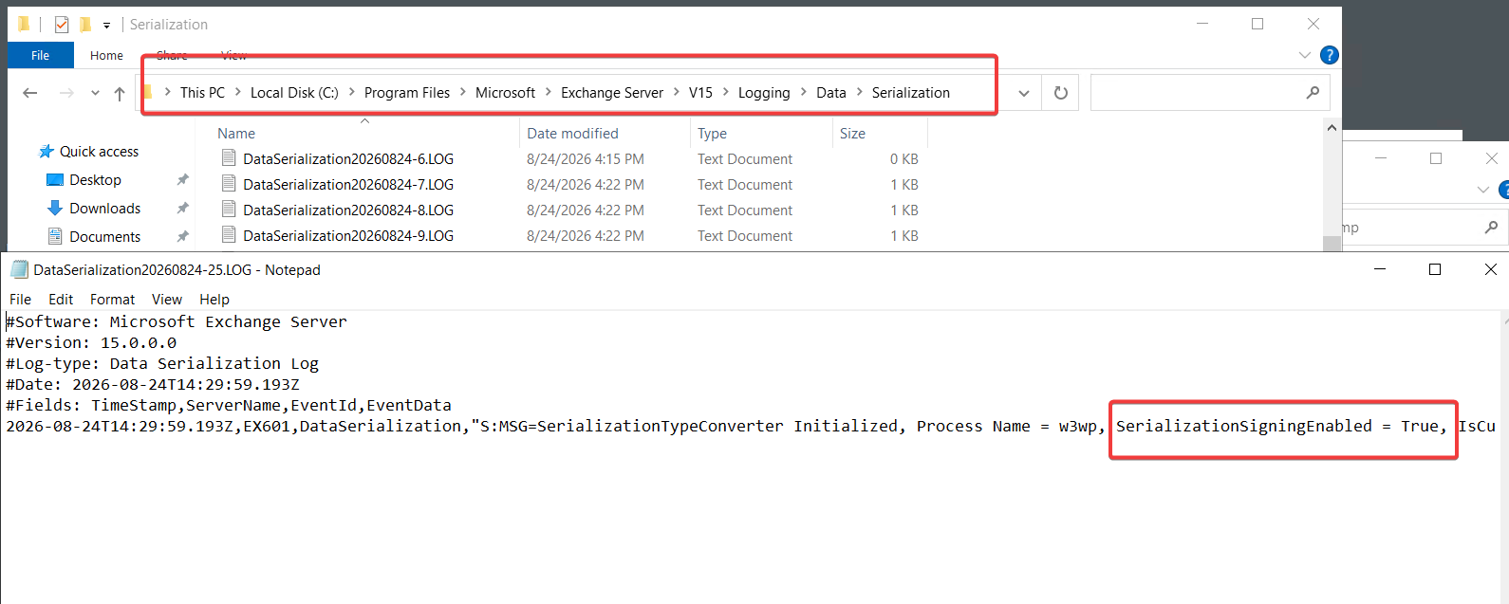Image resolution: width=1509 pixels, height=604 pixels.
Task: Click the folder icon in Explorer title bar
Action: click(x=24, y=24)
